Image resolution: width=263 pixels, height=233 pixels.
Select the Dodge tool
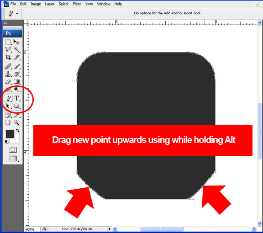[16, 90]
